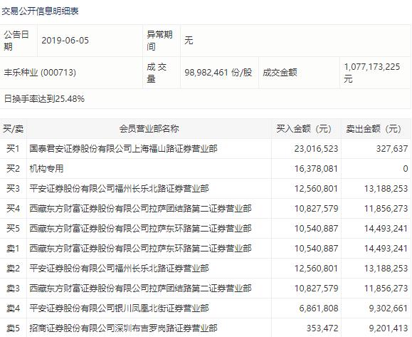
Task: Click 平安证券福州长乐北路 name in 买3 row
Action: click(119, 189)
